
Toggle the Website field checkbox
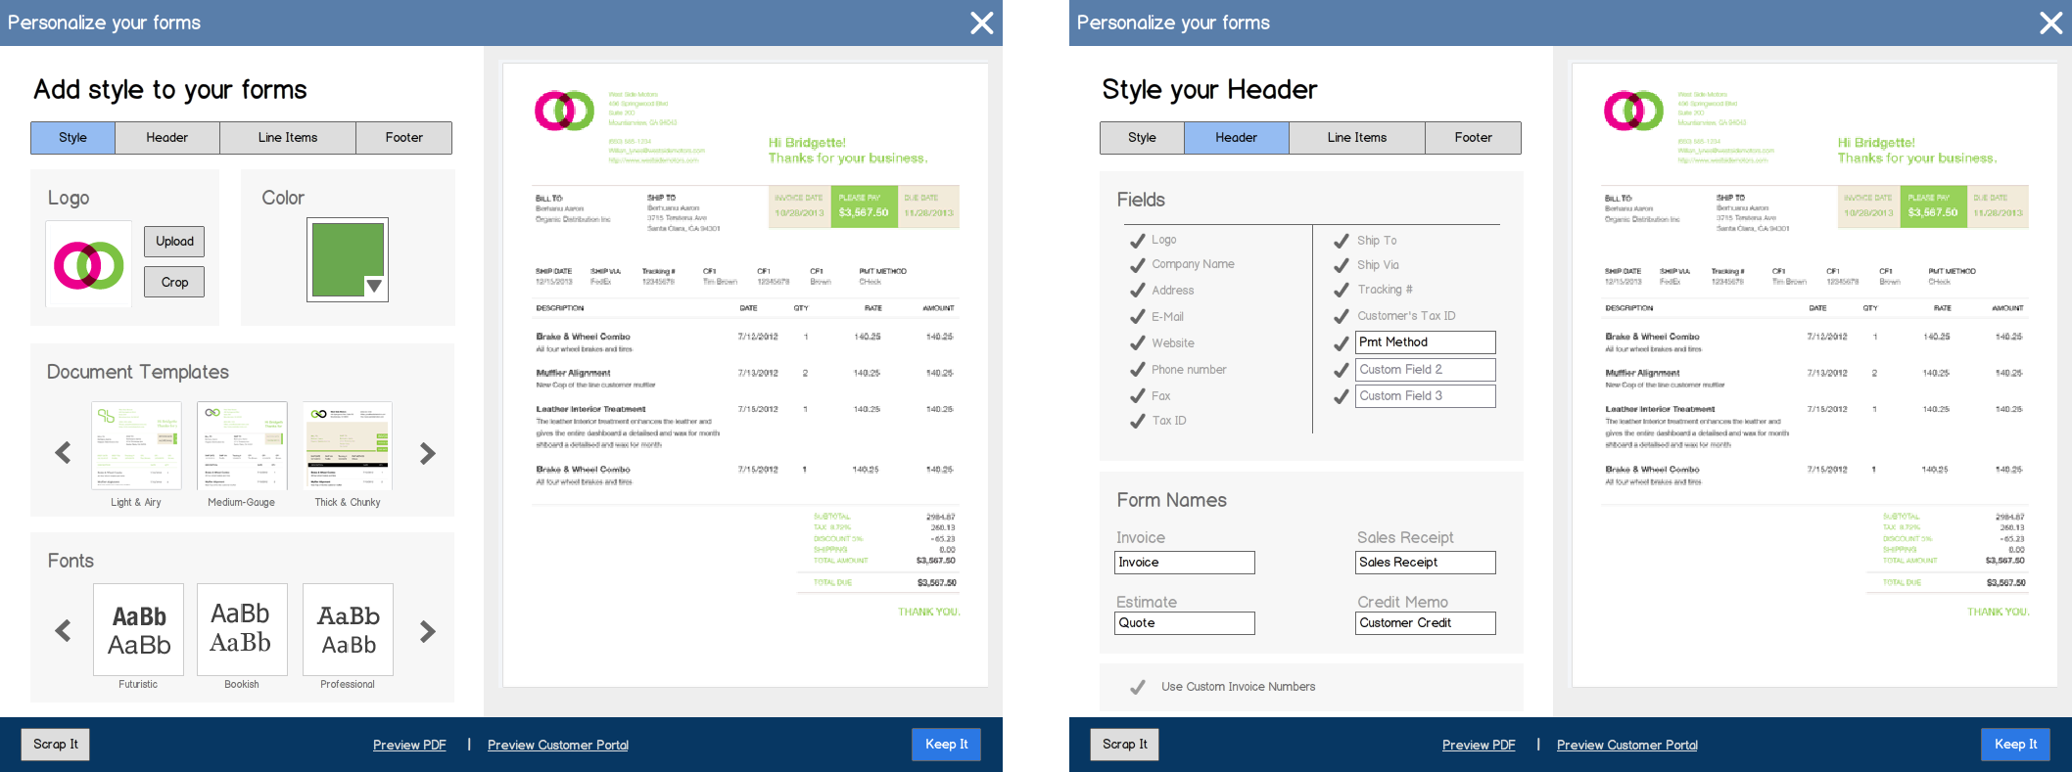pos(1138,342)
